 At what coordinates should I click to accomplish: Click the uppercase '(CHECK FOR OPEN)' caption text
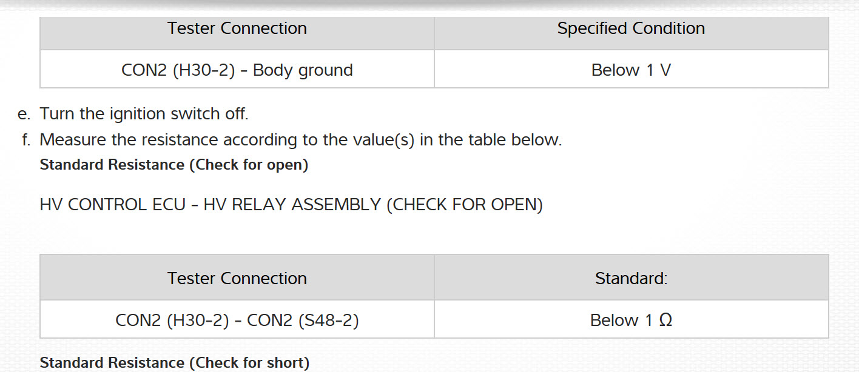tap(464, 205)
